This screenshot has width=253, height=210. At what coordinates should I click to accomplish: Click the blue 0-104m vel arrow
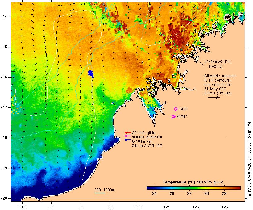[x=128, y=140]
